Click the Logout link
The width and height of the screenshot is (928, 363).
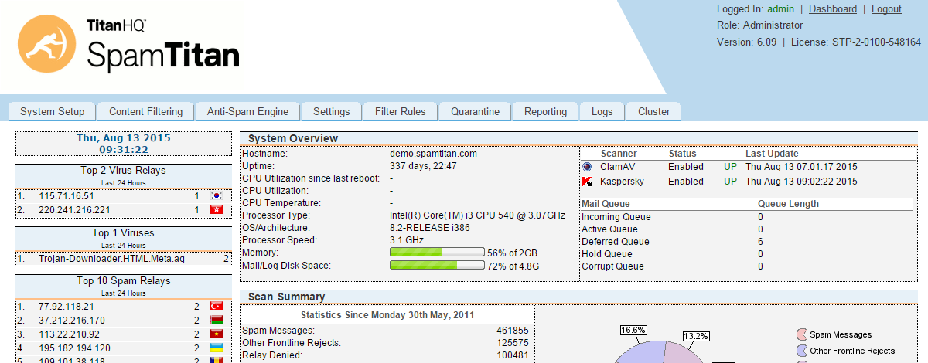(x=886, y=9)
